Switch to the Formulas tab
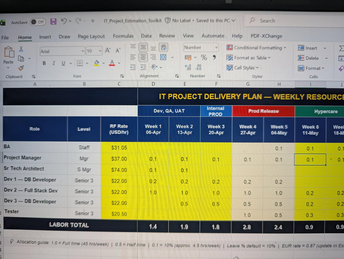Image resolution: width=344 pixels, height=259 pixels. coord(123,36)
